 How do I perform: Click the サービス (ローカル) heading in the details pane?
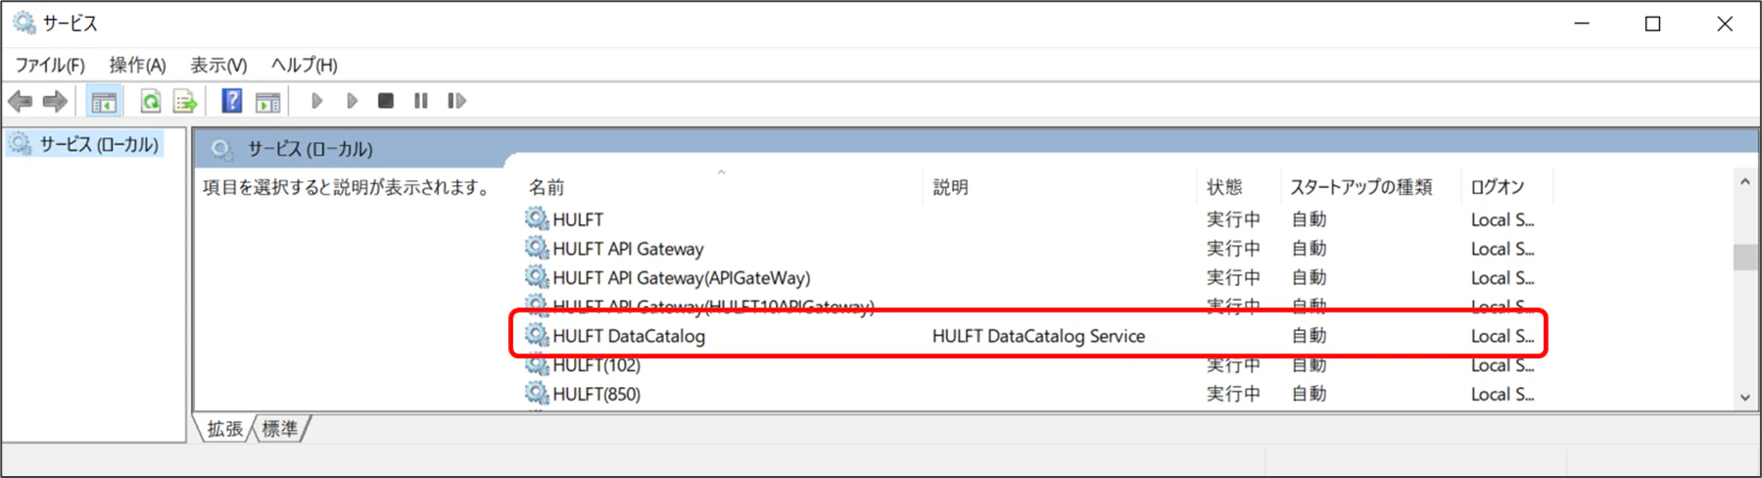click(310, 149)
